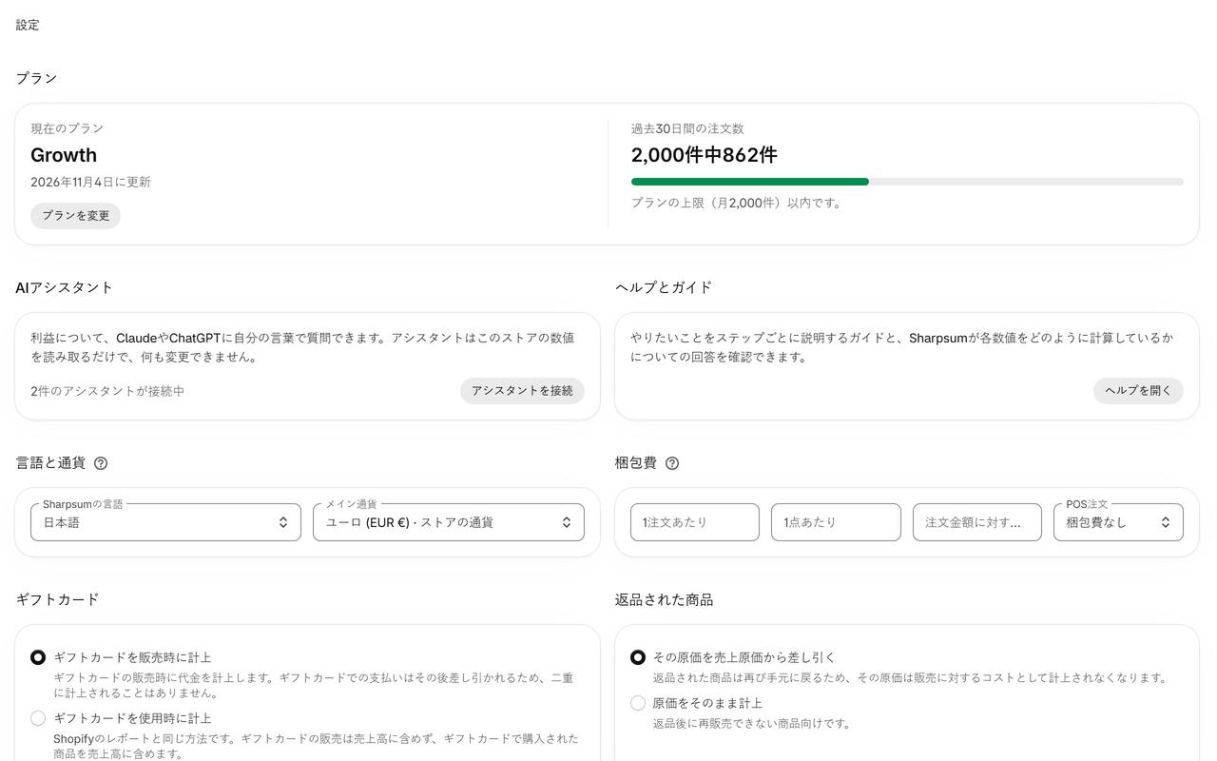Click the プラン section heading
Image resolution: width=1217 pixels, height=761 pixels.
coord(36,78)
